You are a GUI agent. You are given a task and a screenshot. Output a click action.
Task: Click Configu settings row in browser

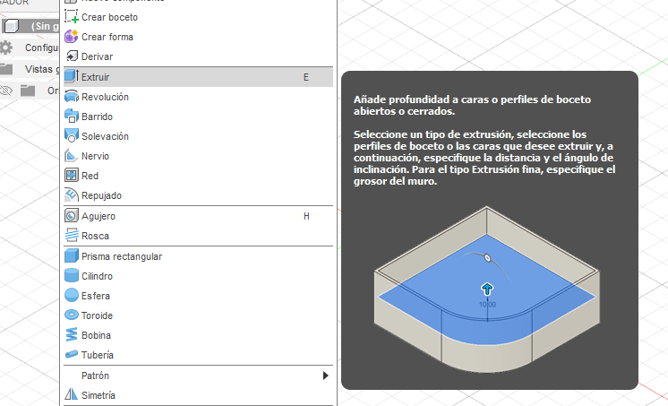[x=30, y=48]
